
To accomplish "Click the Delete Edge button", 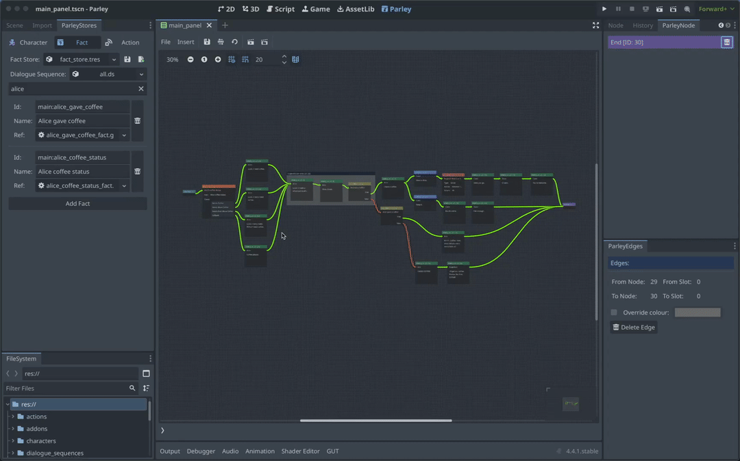I will (x=634, y=327).
